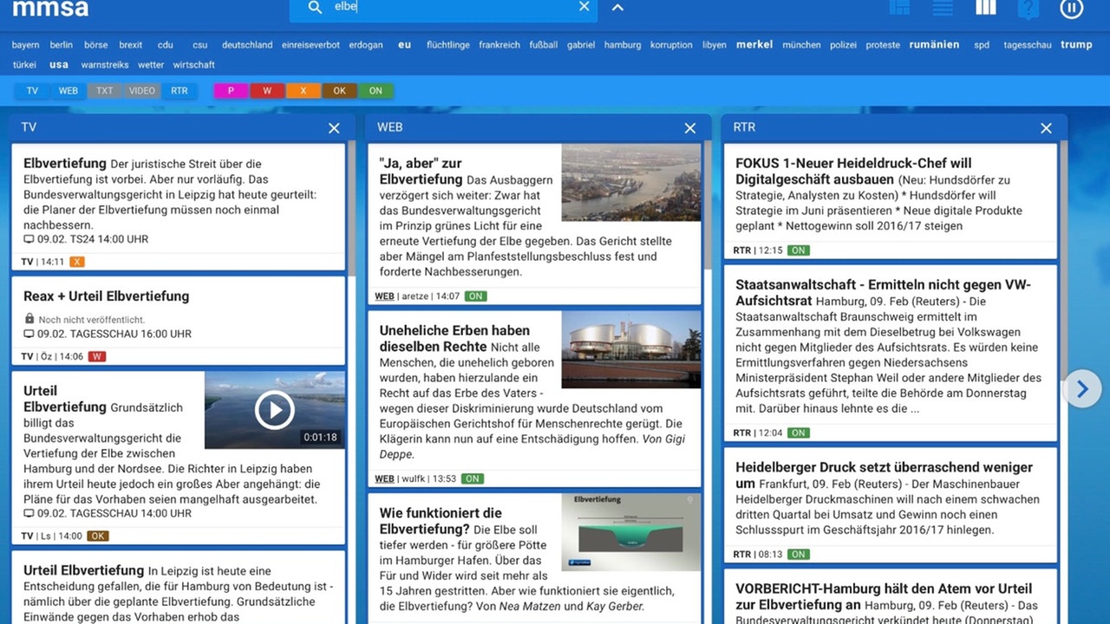Toggle the TV source filter
This screenshot has width=1110, height=624.
[32, 90]
